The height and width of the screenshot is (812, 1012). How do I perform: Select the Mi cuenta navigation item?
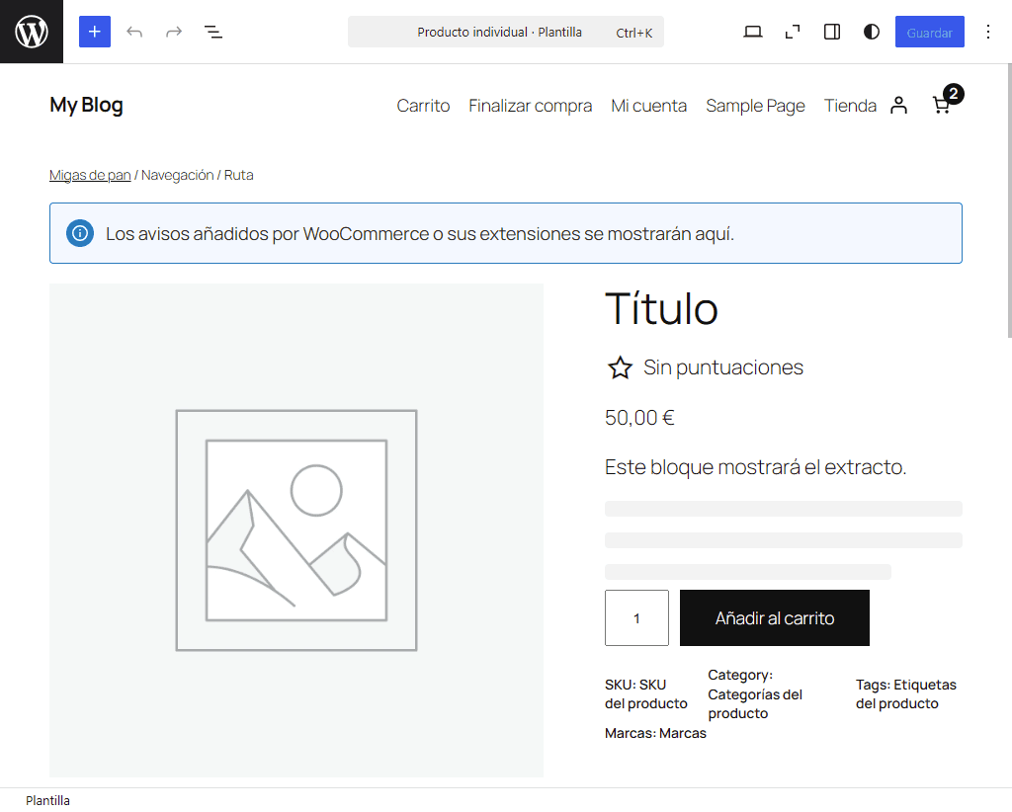click(648, 106)
